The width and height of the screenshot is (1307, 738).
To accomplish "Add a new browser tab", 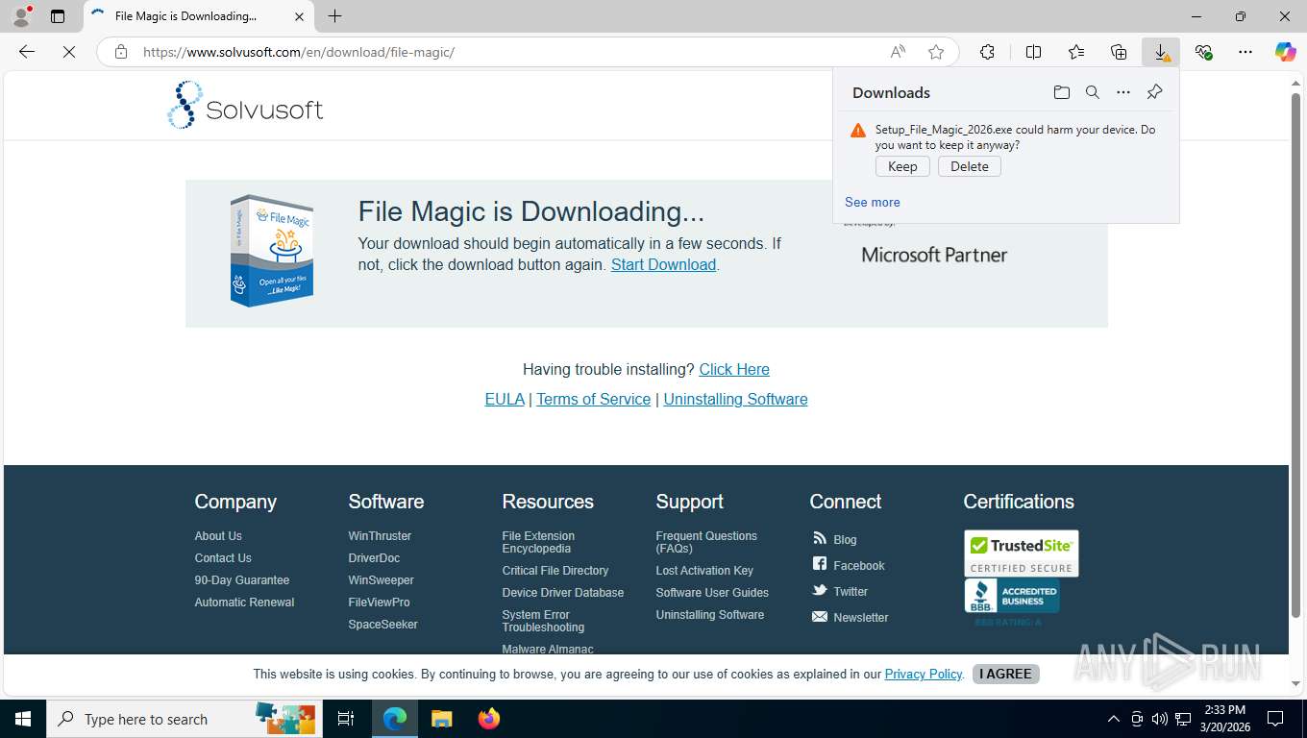I will (334, 16).
